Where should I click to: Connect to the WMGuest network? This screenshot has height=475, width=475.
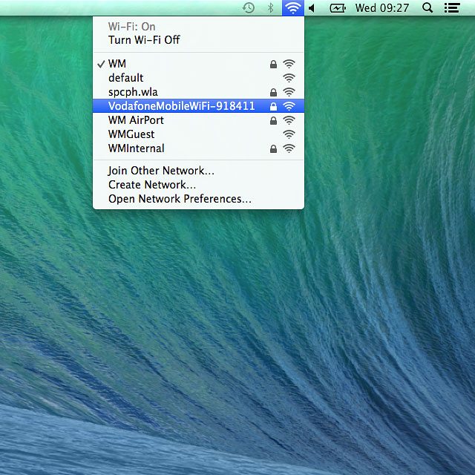(x=198, y=134)
